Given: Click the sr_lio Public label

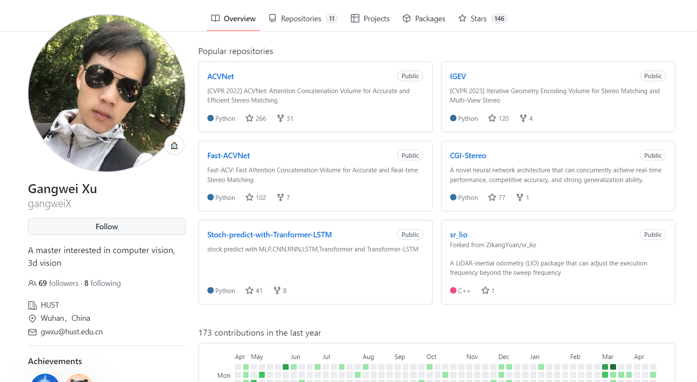Looking at the screenshot, I should tap(653, 235).
